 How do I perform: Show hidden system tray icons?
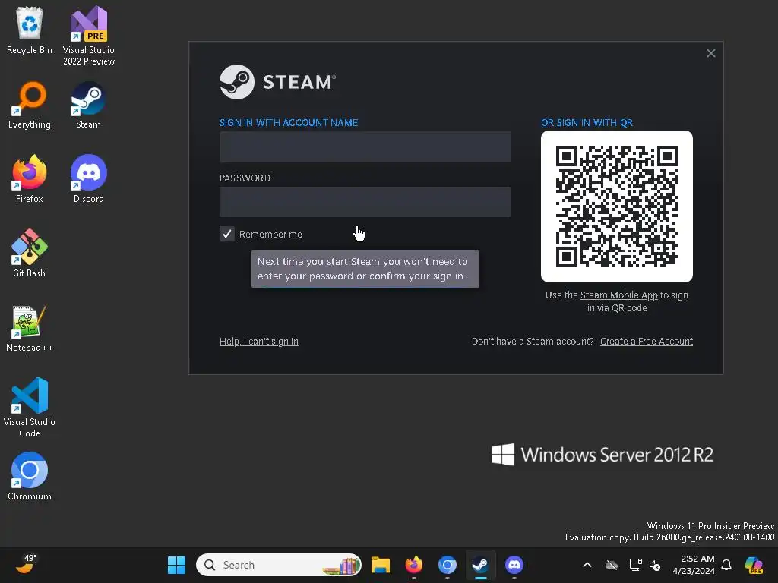[x=587, y=565]
